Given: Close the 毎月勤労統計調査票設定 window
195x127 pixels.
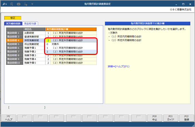Looking at the screenshot, I should click(190, 4).
